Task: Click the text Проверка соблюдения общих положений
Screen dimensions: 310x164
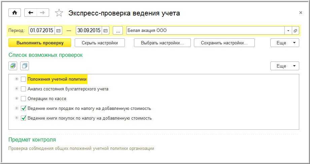Action: tap(81, 148)
